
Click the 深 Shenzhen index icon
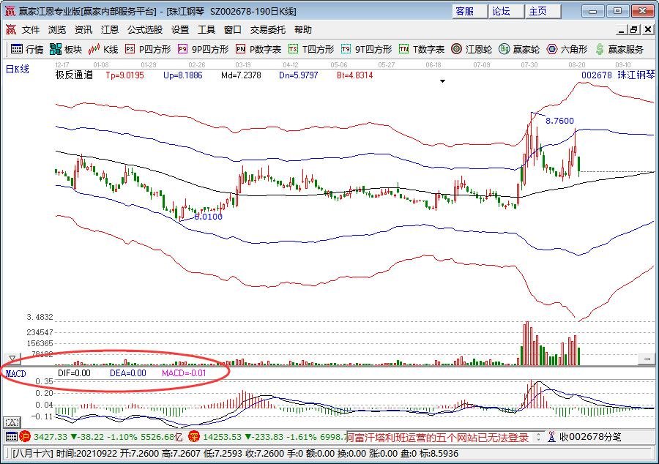click(194, 437)
